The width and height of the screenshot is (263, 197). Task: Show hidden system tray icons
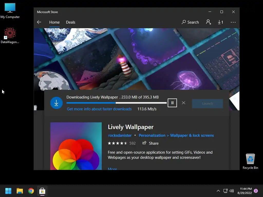tap(218, 191)
